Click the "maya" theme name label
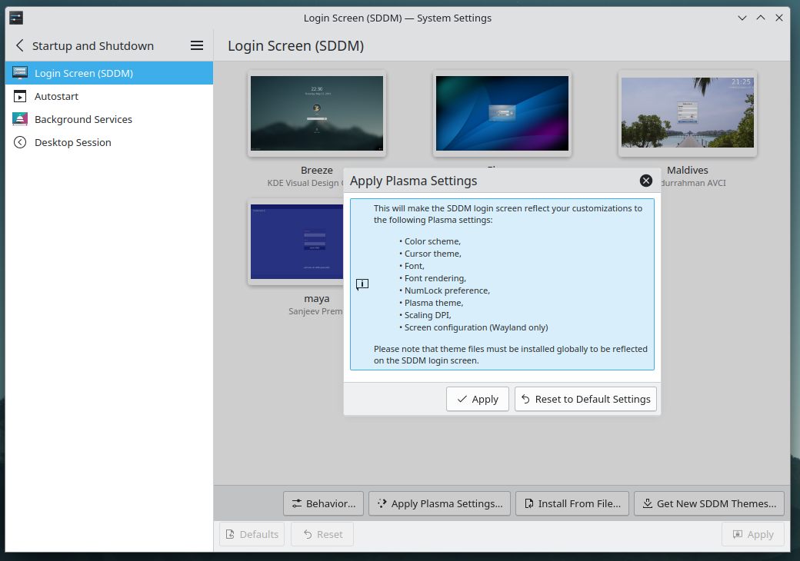Image resolution: width=800 pixels, height=561 pixels. click(317, 299)
